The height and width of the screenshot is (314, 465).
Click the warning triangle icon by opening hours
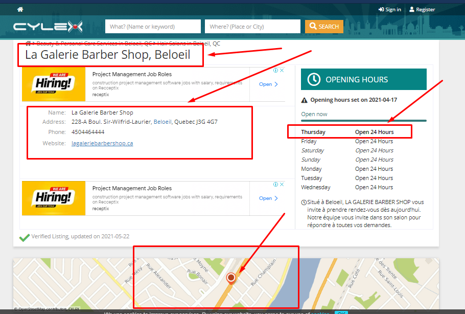click(304, 100)
